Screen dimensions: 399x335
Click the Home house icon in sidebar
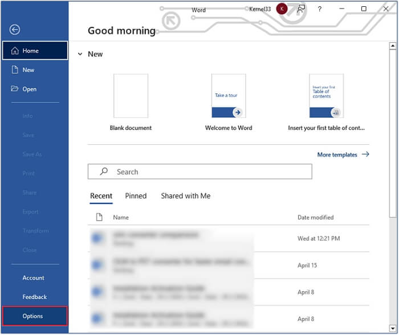coord(15,51)
